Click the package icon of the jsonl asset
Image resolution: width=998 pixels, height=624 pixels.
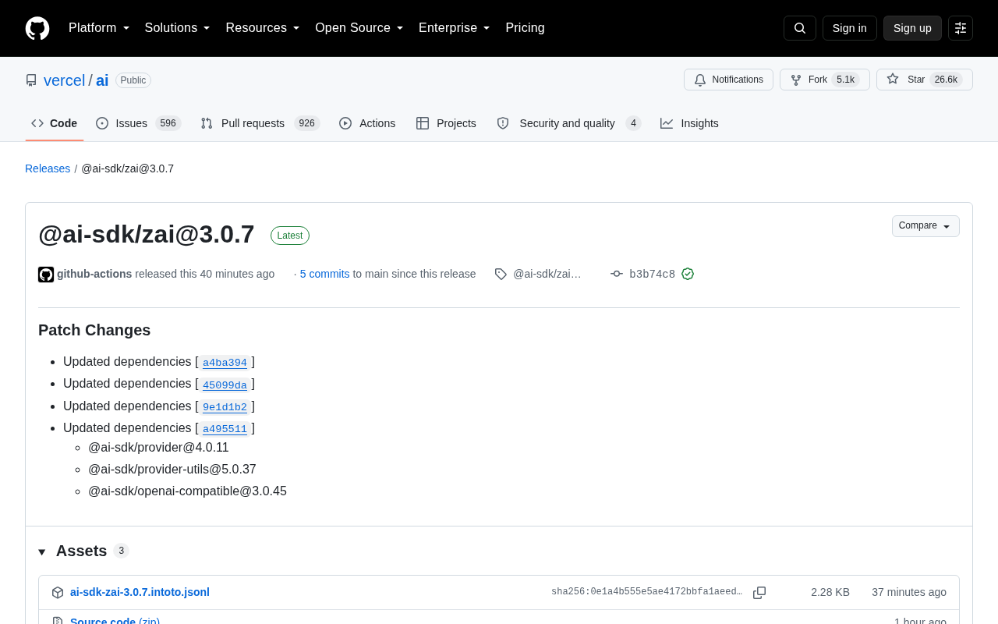click(58, 593)
